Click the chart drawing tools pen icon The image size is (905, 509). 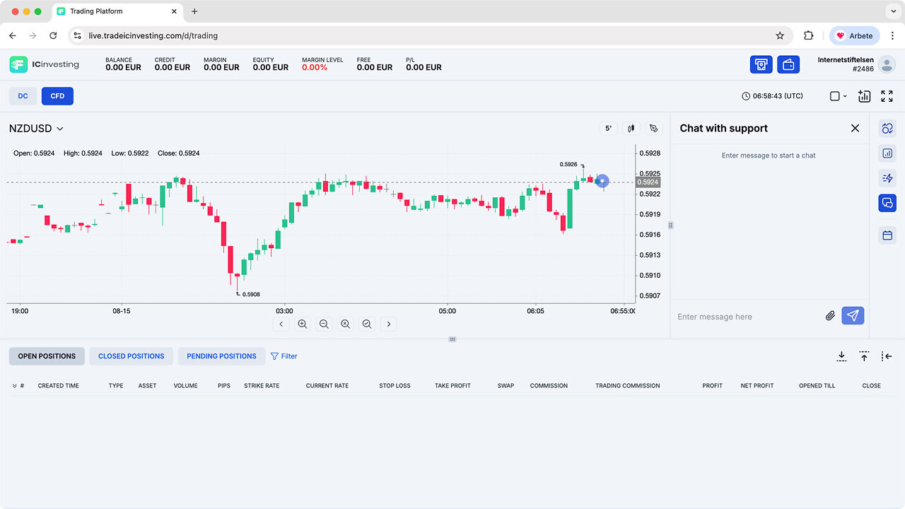(x=653, y=128)
